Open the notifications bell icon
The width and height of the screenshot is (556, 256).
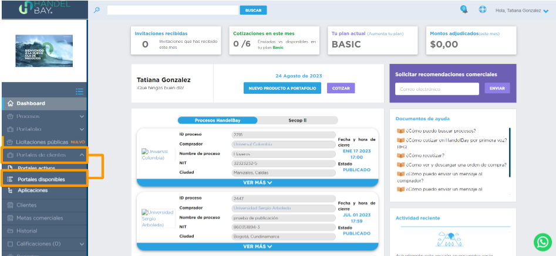[464, 9]
